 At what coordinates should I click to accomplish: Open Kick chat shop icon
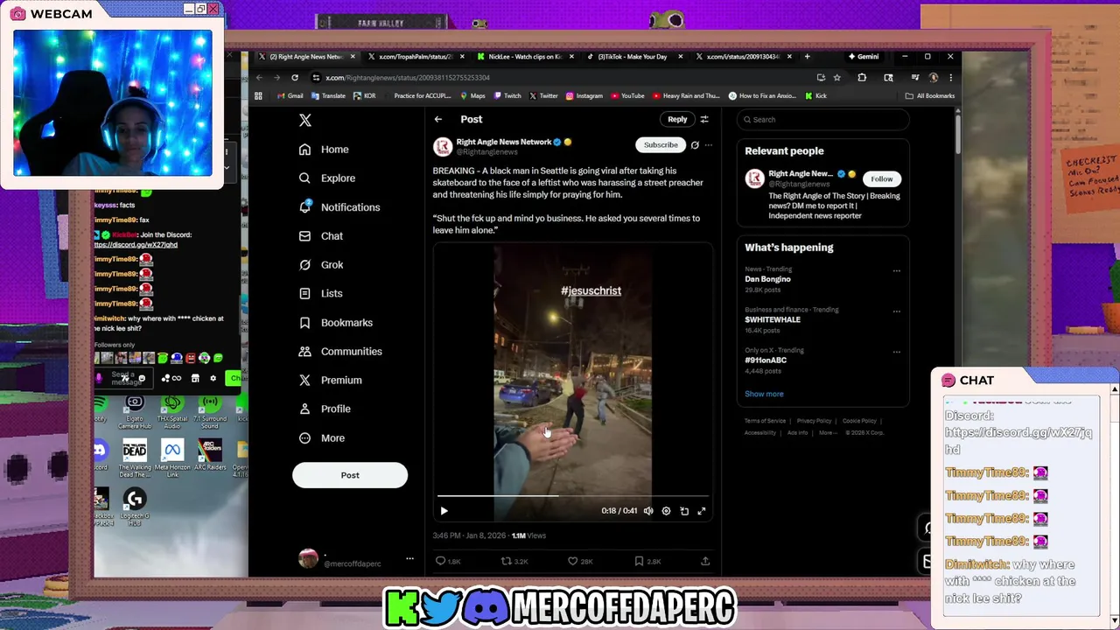195,378
